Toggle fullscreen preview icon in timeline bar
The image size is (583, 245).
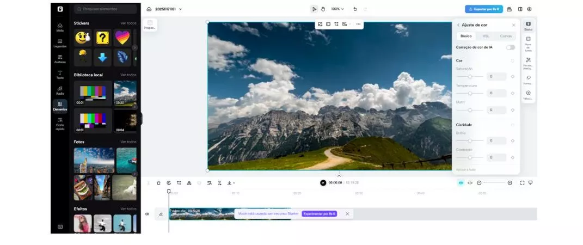tap(522, 183)
